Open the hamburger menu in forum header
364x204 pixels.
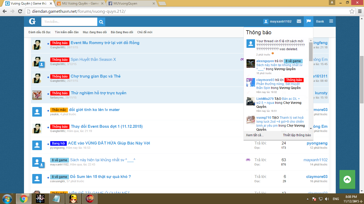tap(331, 22)
